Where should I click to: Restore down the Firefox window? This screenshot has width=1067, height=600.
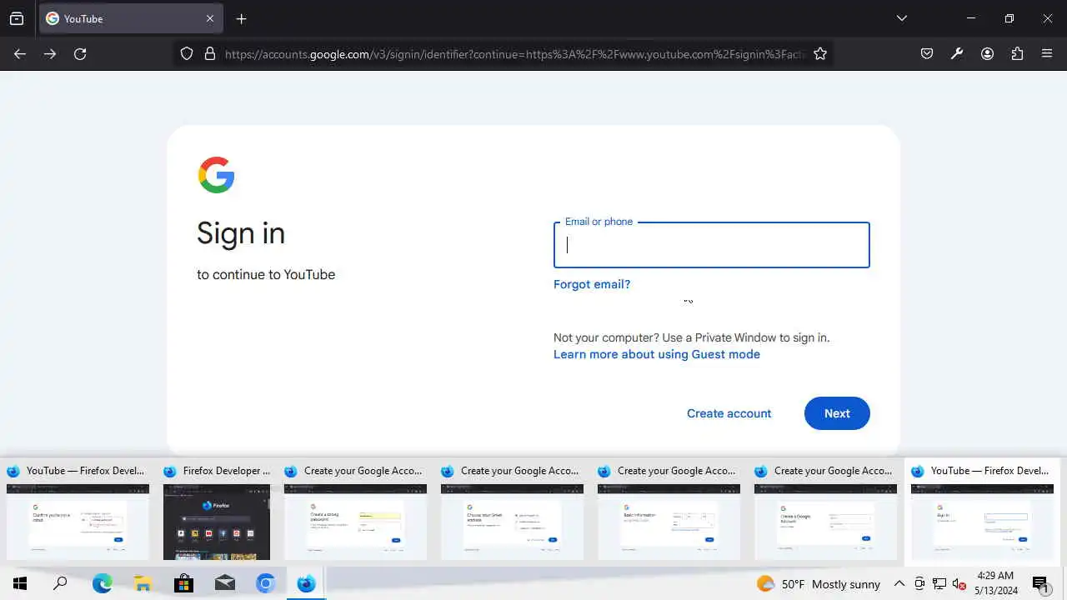(1009, 18)
